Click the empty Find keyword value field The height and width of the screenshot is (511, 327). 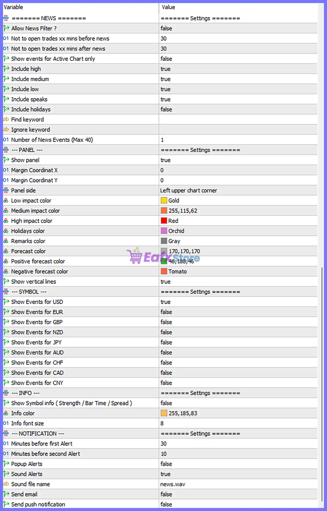coord(238,119)
